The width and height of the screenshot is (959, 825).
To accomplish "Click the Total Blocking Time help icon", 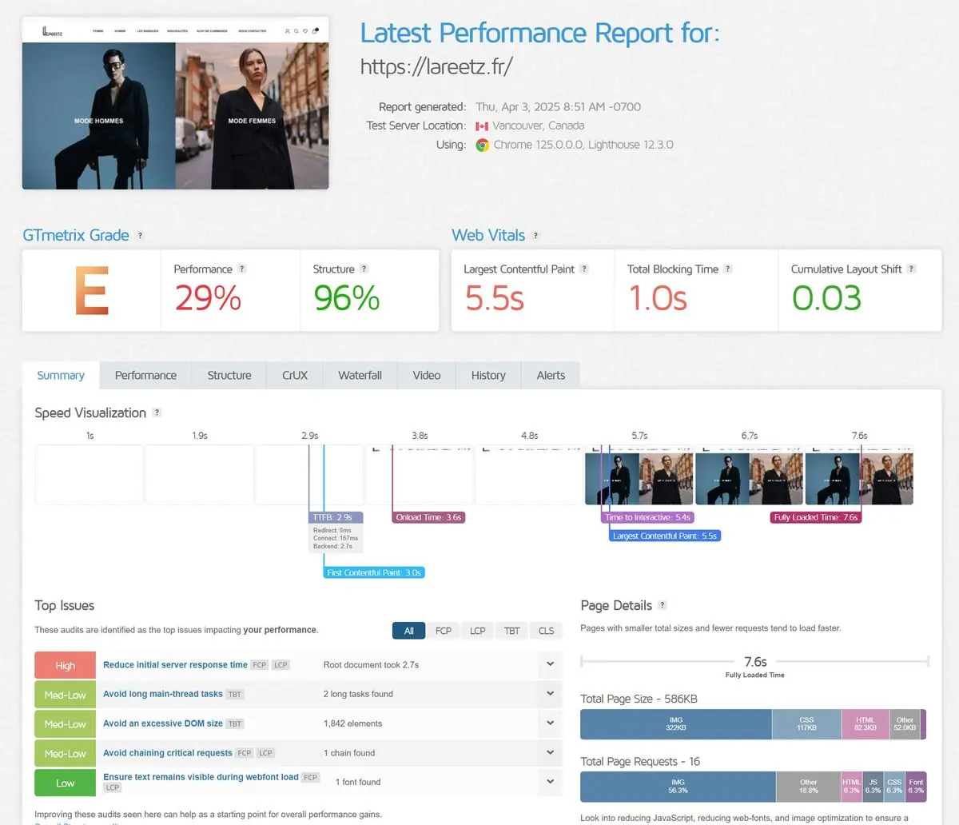I will click(x=728, y=269).
